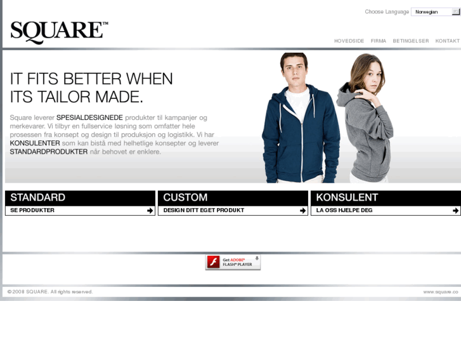Click the SPESIALDESIGNEDE highlighted word
461x346 pixels.
[x=89, y=118]
